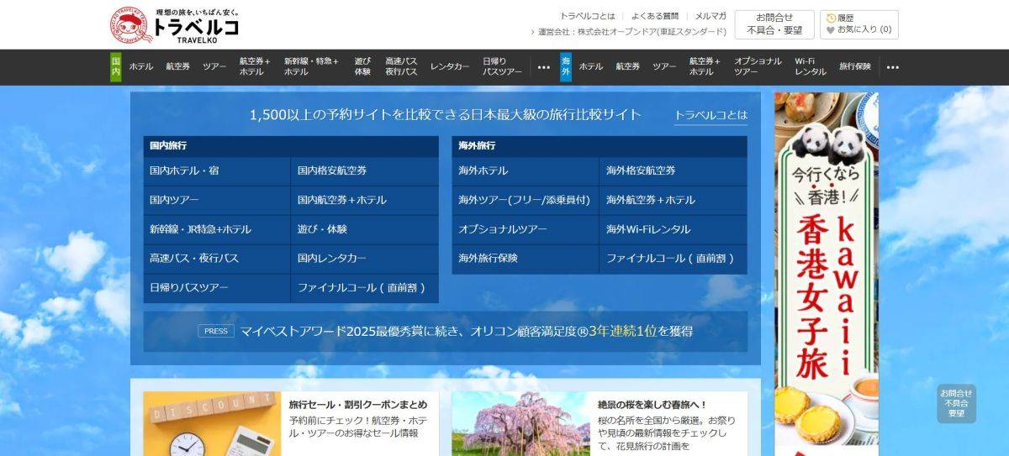Click トラベルコとは link in hero panel
Image resolution: width=1009 pixels, height=456 pixels.
(711, 115)
